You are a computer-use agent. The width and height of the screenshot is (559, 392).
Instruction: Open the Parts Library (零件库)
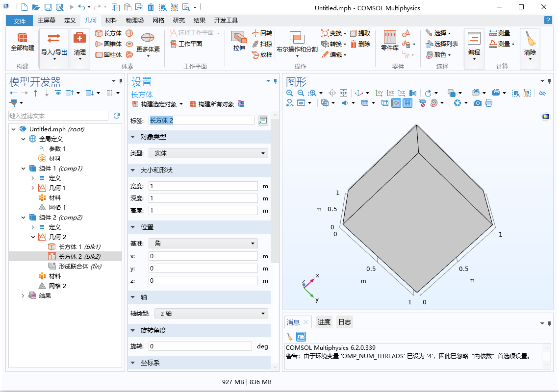coord(389,42)
